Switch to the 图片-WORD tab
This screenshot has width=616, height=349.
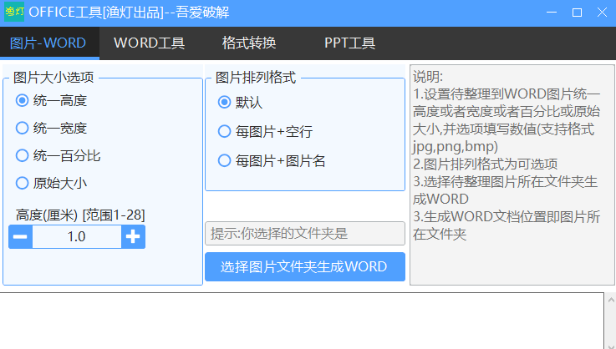49,43
